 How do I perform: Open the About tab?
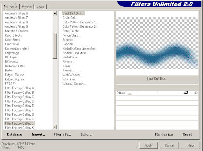[40, 7]
